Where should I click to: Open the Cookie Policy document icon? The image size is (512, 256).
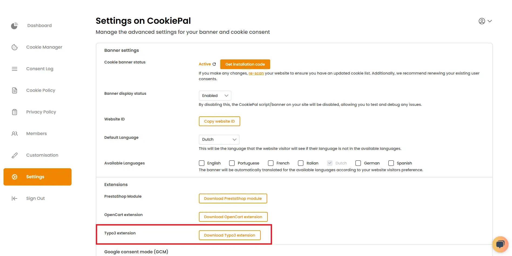coord(14,90)
